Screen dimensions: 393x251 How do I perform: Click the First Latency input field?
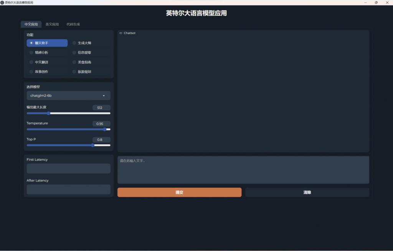[68, 168]
